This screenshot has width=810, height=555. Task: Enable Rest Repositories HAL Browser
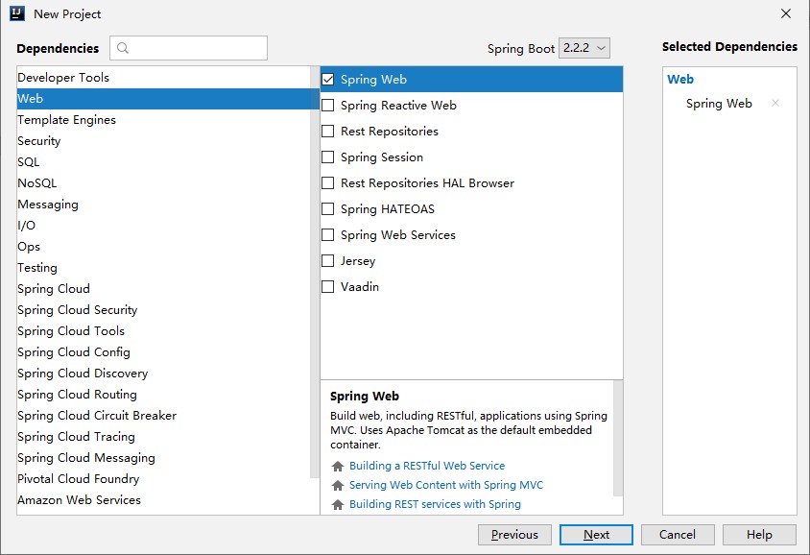328,182
